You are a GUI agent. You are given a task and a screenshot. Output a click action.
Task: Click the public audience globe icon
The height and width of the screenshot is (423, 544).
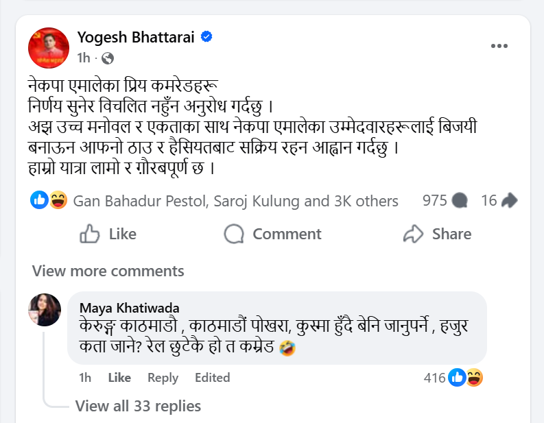click(108, 58)
